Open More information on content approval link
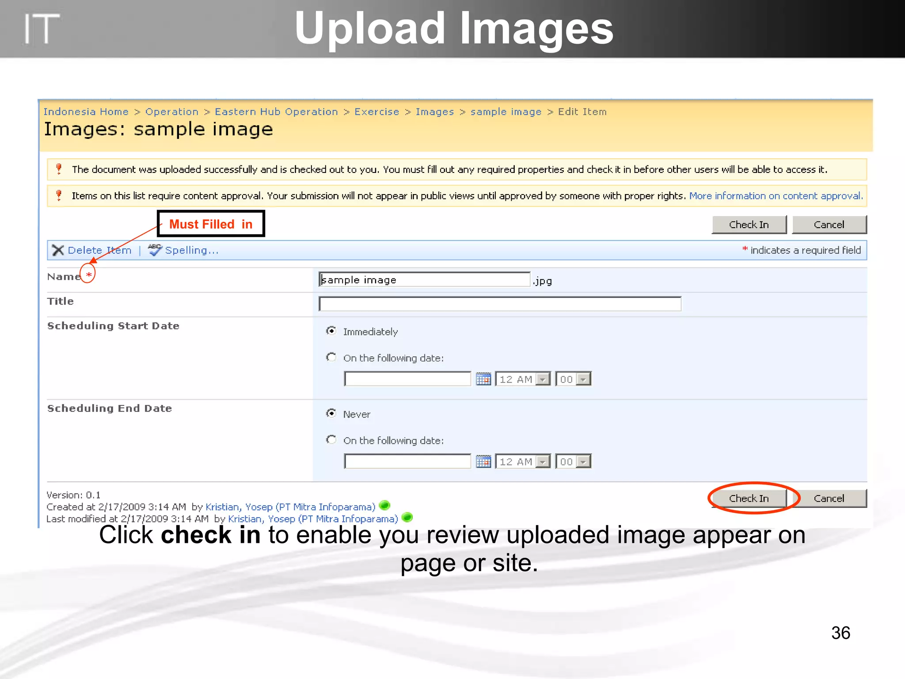The height and width of the screenshot is (679, 905). [776, 196]
